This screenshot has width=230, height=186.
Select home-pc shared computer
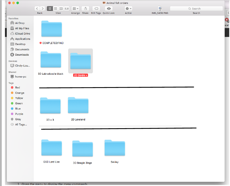[21, 76]
